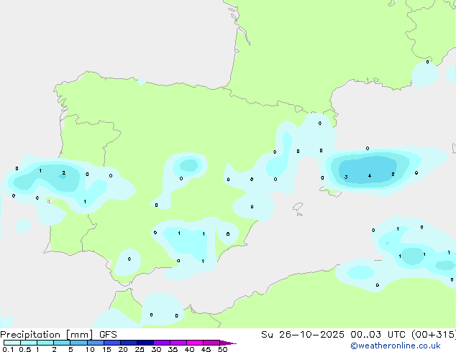Viewport: 456px width, 352px height.
Task: Click the 35–40 mm purple legend swatch
Action: tap(178, 343)
